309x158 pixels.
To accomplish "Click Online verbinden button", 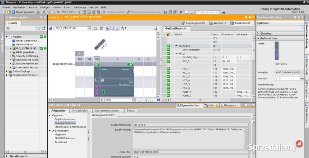I will pos(114,12).
